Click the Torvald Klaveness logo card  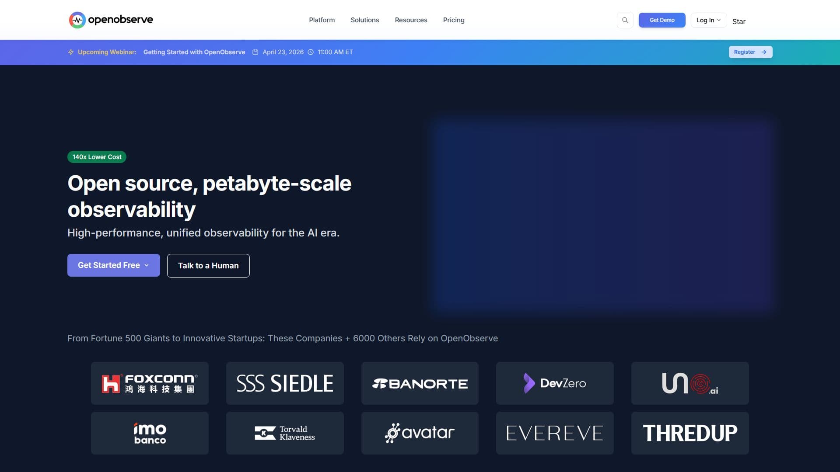coord(285,433)
